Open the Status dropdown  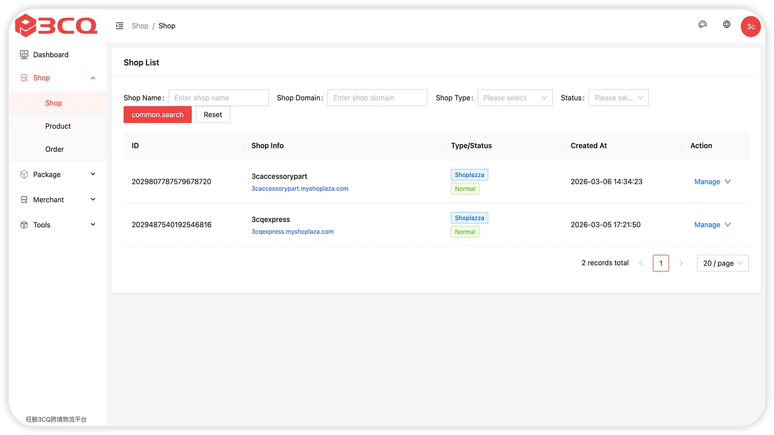pyautogui.click(x=618, y=97)
